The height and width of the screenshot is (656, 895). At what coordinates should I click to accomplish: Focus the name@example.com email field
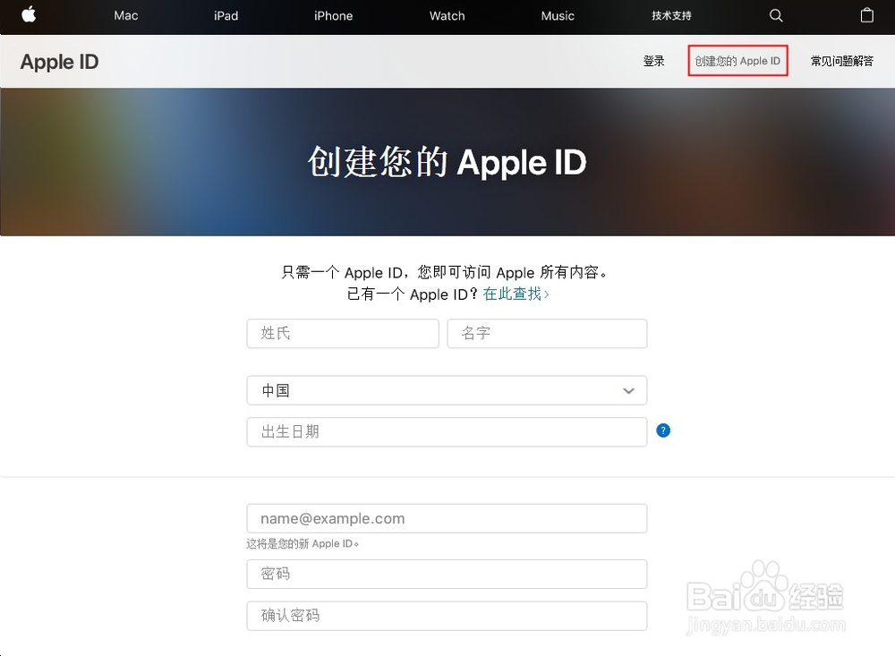(447, 518)
